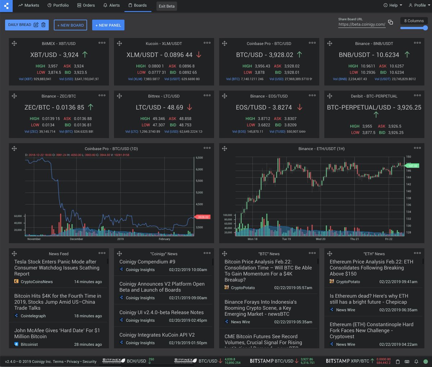The image size is (432, 367).
Task: Click the share board URL field
Action: pos(362,24)
